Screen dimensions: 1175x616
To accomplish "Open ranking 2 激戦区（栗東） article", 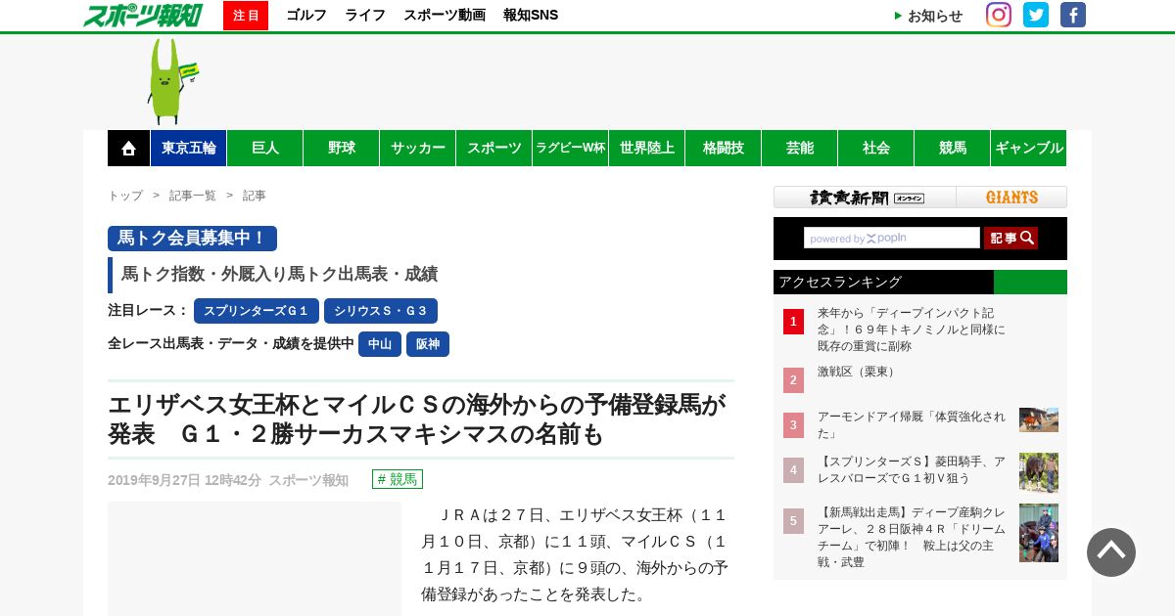I will click(859, 373).
